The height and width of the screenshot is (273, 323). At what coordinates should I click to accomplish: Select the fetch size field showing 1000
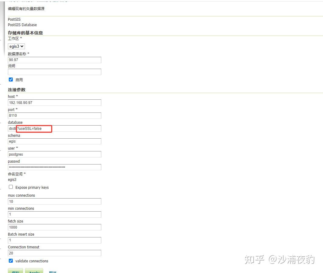[x=54, y=227]
